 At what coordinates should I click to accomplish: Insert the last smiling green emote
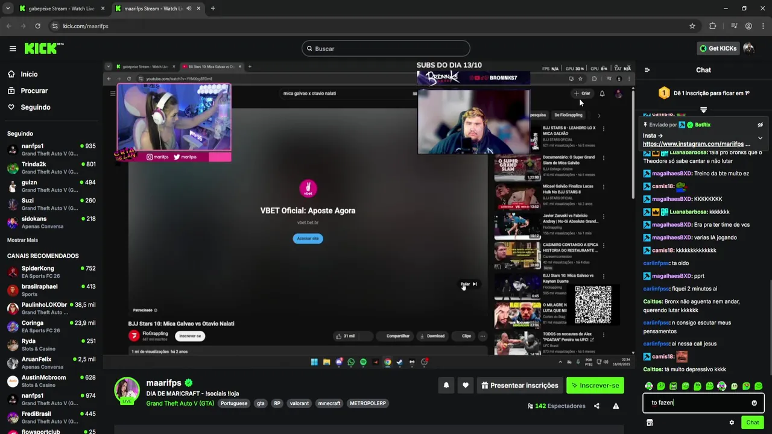click(x=758, y=386)
